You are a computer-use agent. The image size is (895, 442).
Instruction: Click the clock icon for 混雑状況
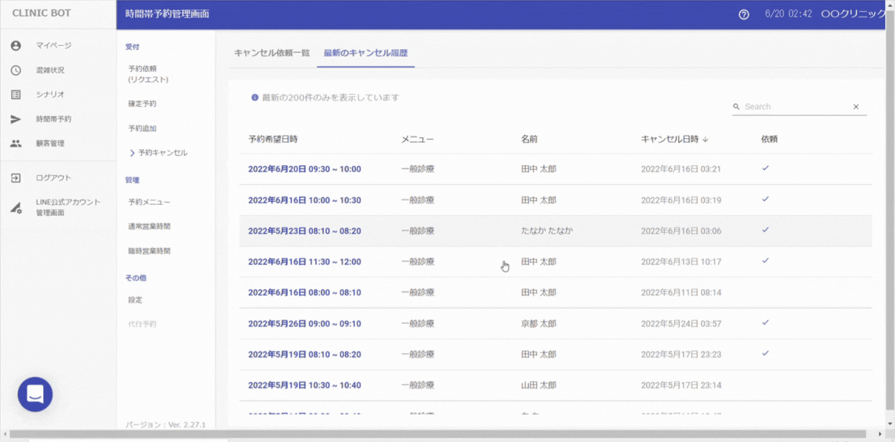click(16, 70)
